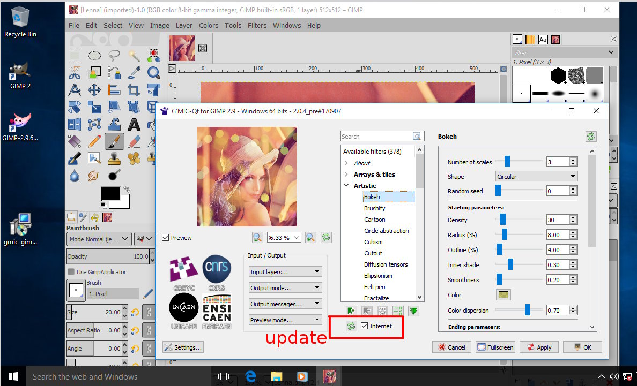
Task: Select the Move tool
Action: click(x=94, y=90)
